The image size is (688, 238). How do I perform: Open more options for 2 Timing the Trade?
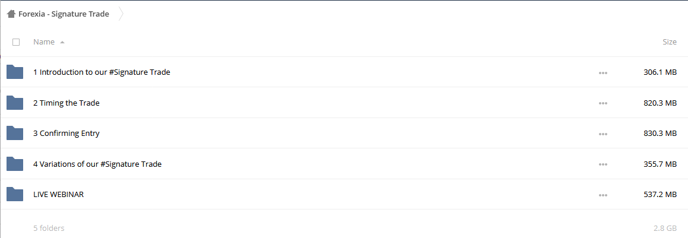click(603, 103)
